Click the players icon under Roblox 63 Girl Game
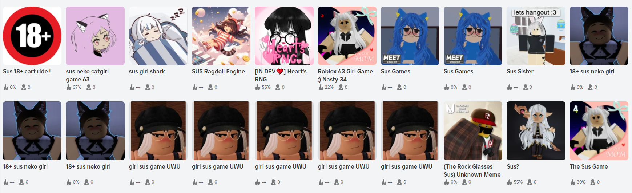Image resolution: width=632 pixels, height=193 pixels. click(341, 87)
